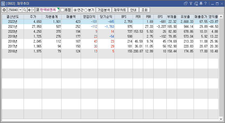Expand the speaker options dropdown arrow

[x=33, y=10]
